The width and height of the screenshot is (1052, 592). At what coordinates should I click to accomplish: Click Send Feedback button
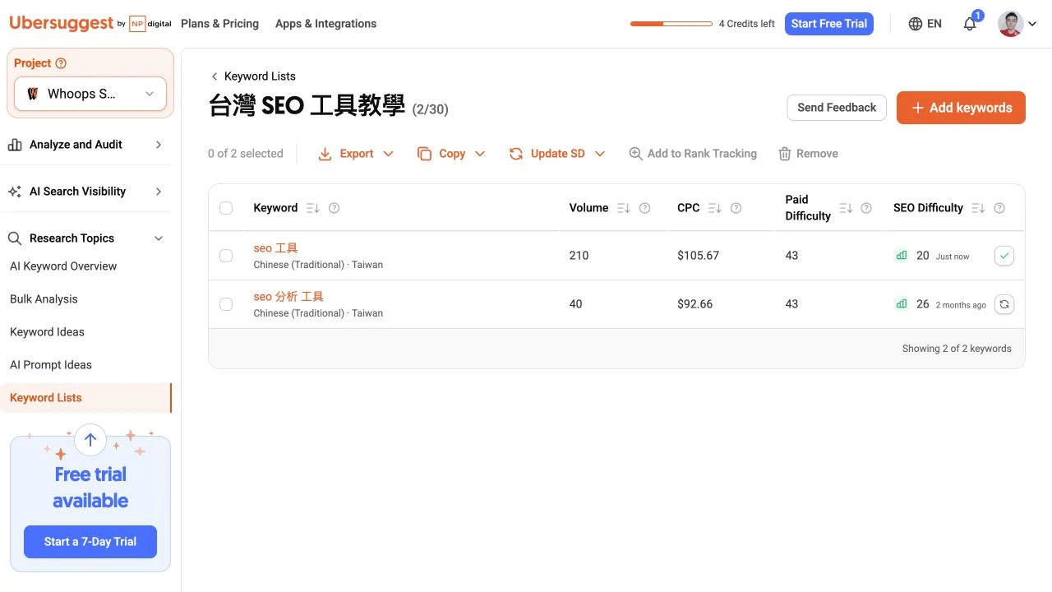[837, 108]
